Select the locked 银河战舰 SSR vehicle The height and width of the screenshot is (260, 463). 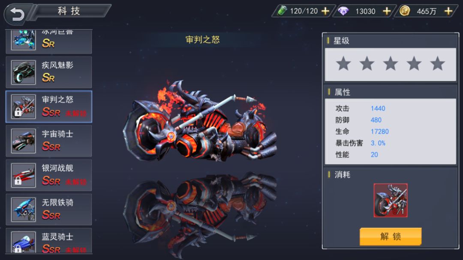49,175
